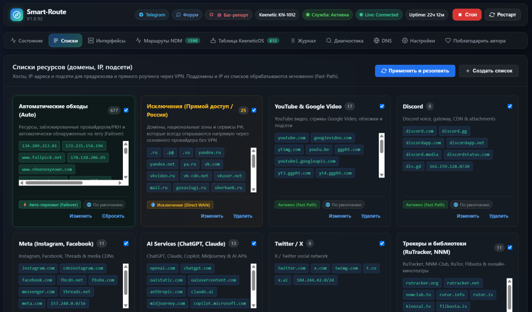Click the 104.244.42.0/24 subnet tag
The image size is (532, 312).
[x=315, y=280]
